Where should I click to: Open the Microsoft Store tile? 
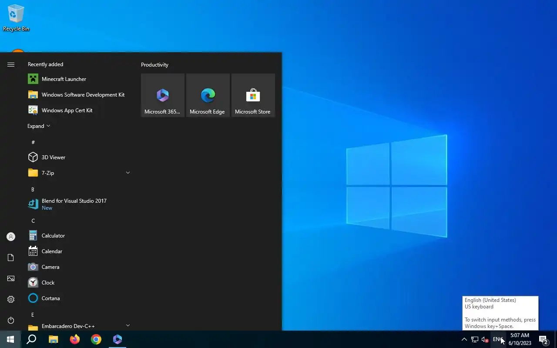click(x=253, y=95)
